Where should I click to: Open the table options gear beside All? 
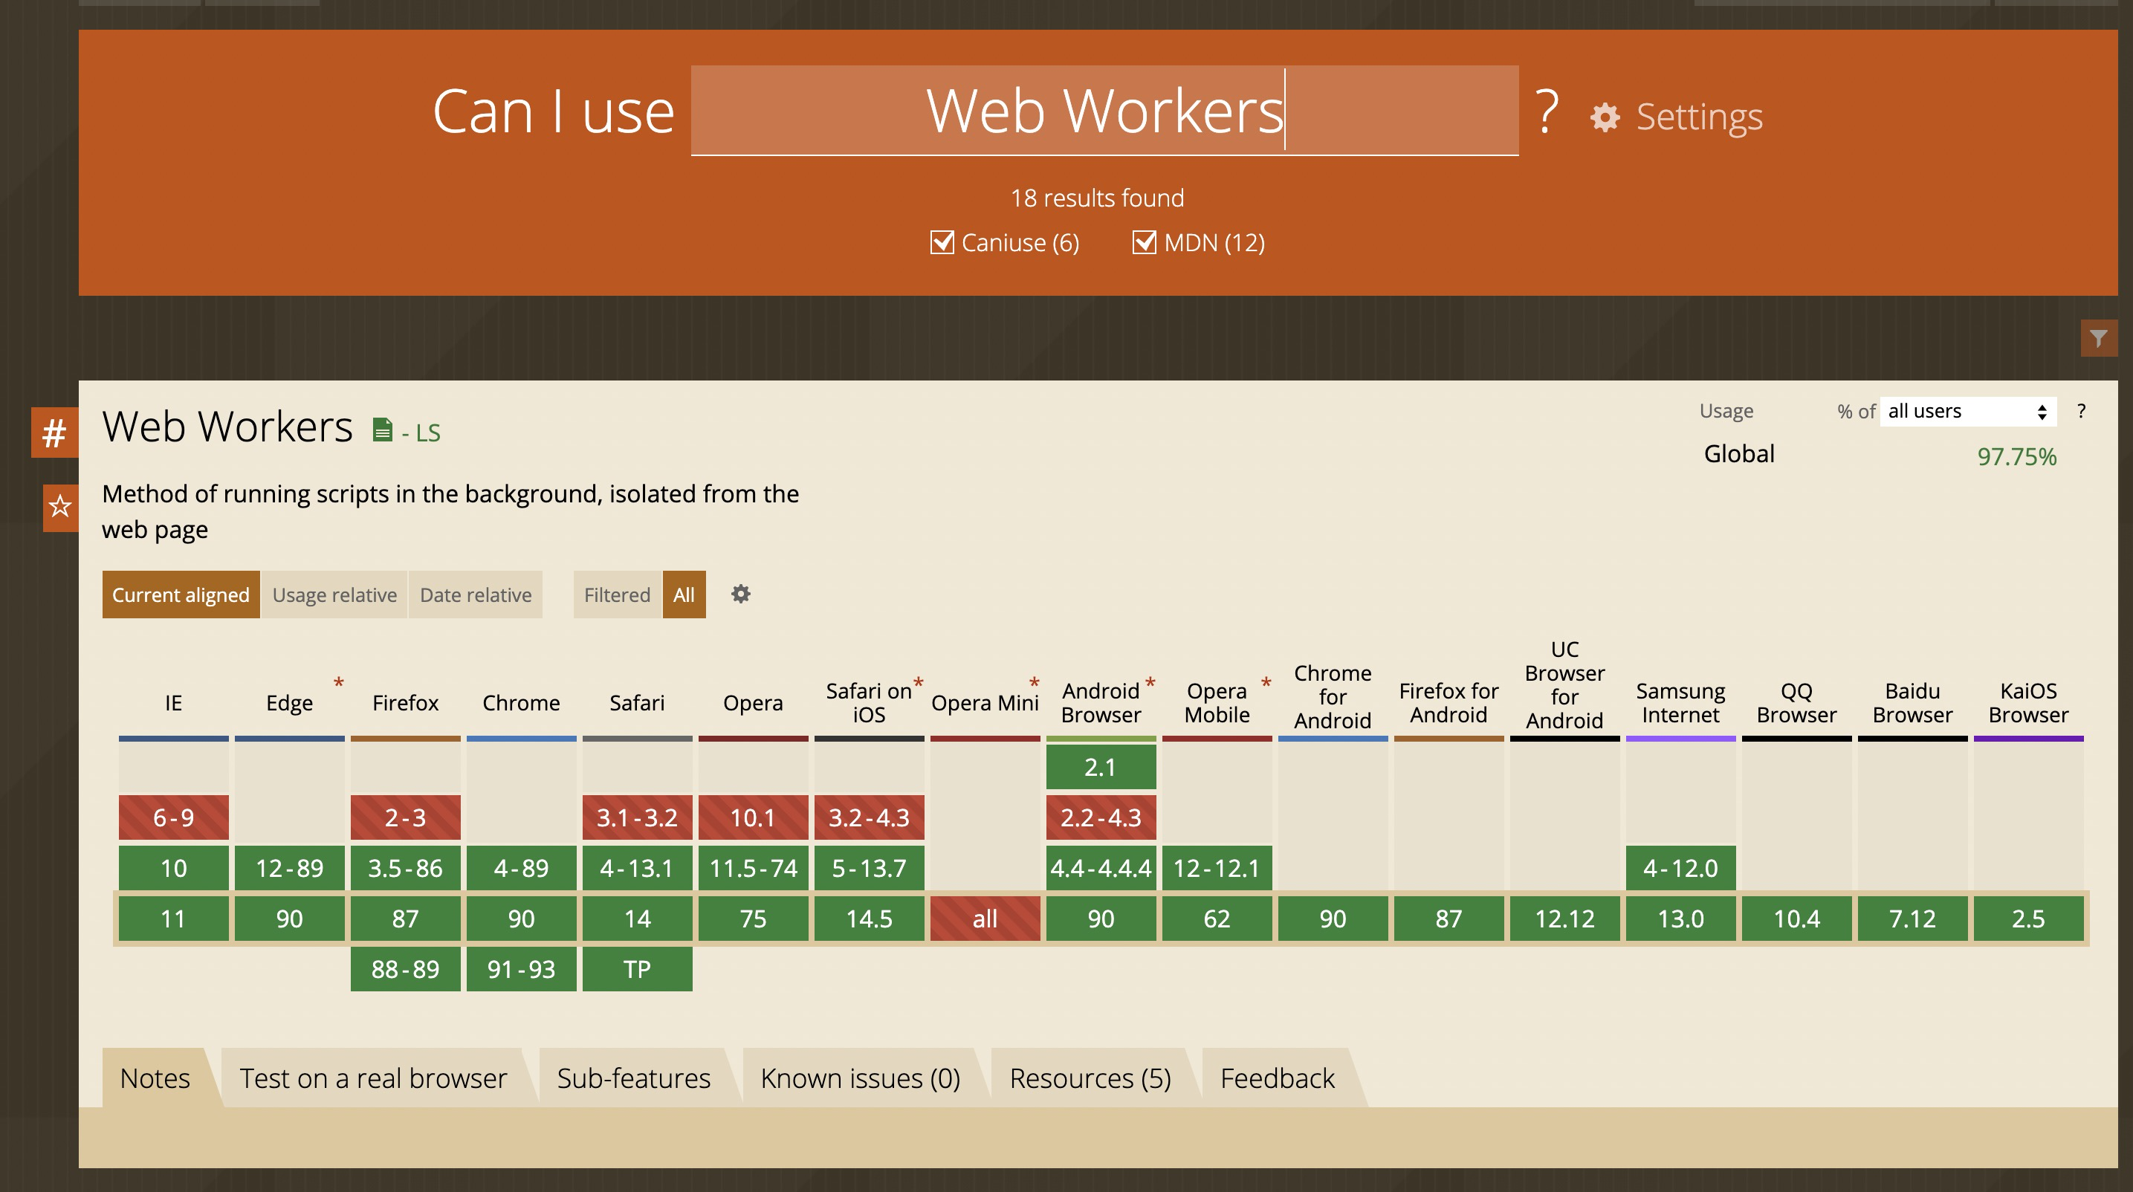tap(739, 595)
